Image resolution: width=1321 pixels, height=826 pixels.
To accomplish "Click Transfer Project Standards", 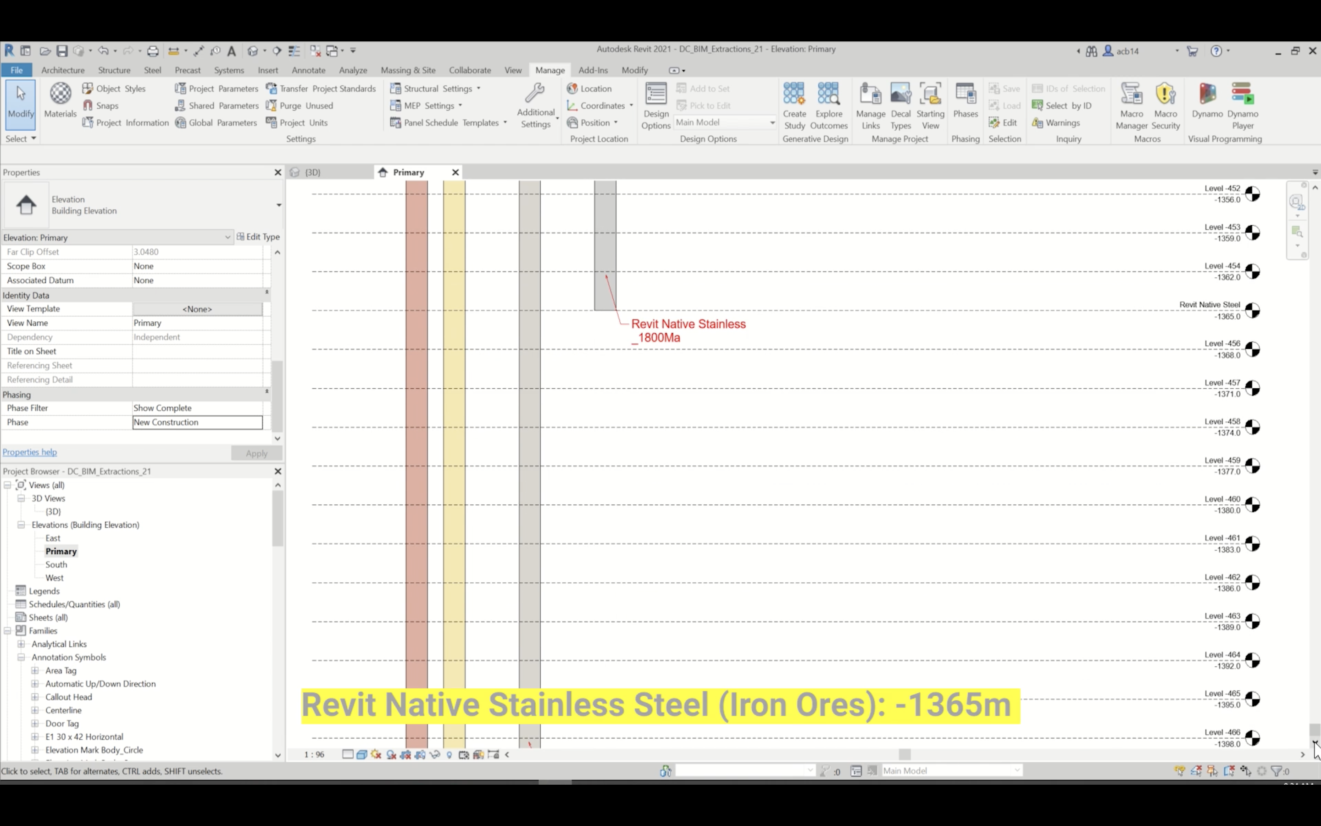I will (x=321, y=89).
